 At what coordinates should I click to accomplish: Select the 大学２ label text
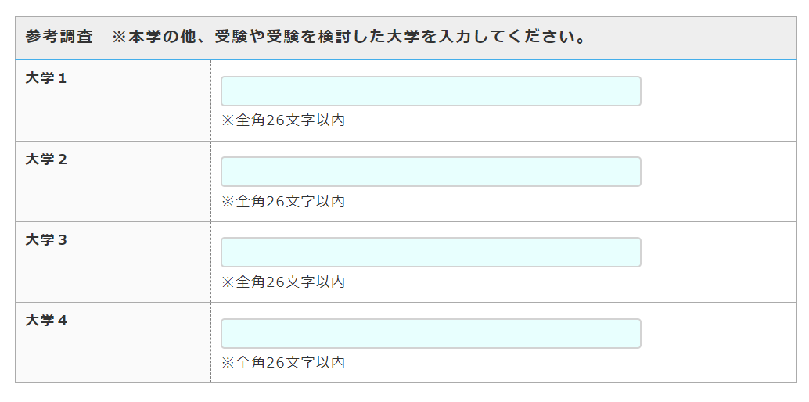[x=46, y=160]
